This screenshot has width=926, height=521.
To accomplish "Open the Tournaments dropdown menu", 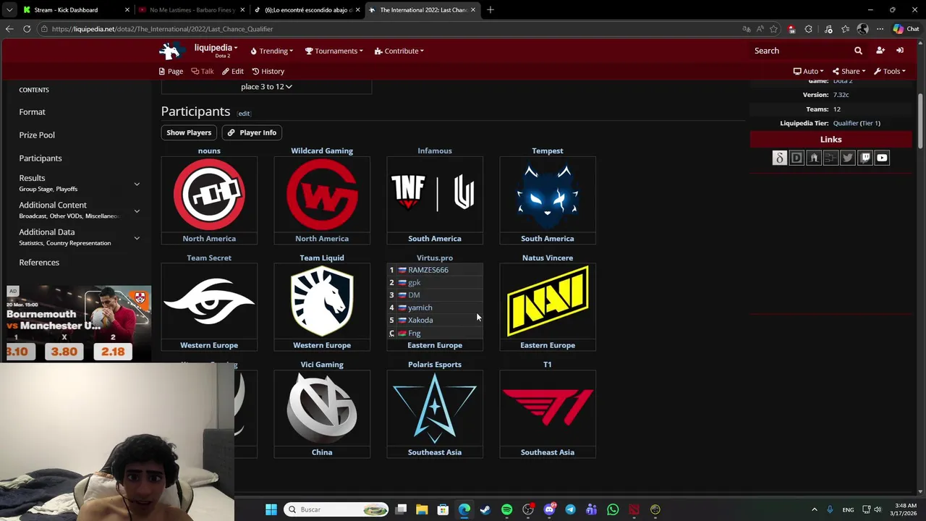I will click(x=334, y=51).
